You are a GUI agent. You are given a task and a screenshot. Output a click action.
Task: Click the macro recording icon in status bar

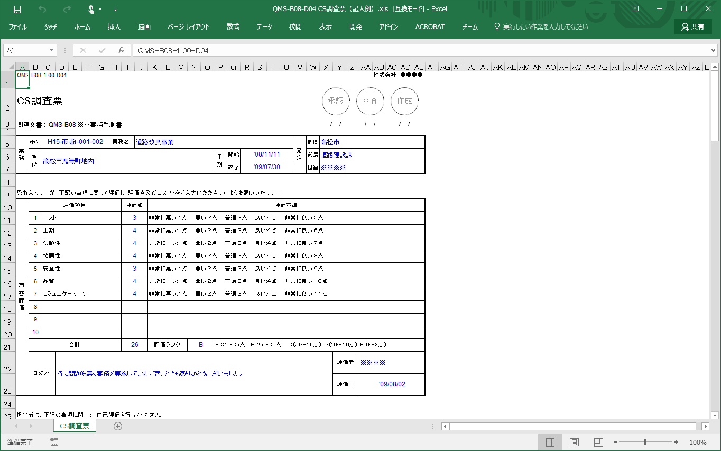point(54,442)
